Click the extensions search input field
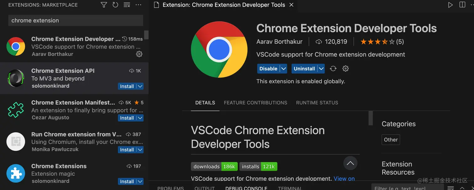Image resolution: width=474 pixels, height=190 pixels. pyautogui.click(x=75, y=21)
